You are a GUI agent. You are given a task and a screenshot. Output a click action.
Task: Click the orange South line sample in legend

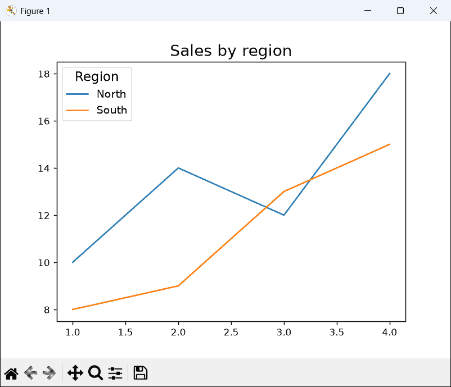(x=78, y=110)
